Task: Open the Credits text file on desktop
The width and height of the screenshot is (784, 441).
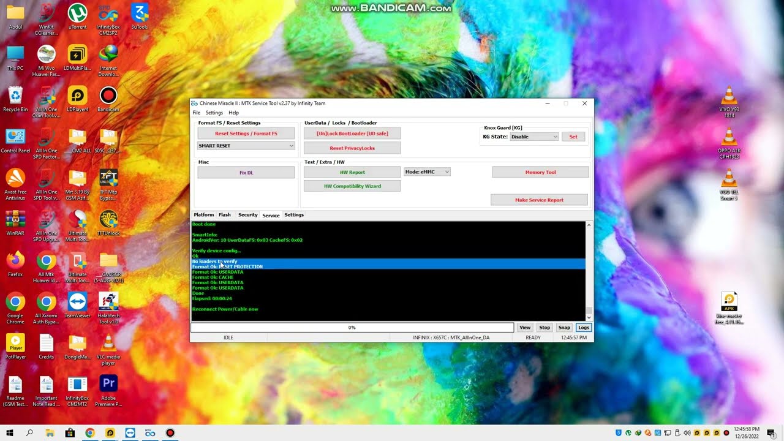Action: [47, 347]
